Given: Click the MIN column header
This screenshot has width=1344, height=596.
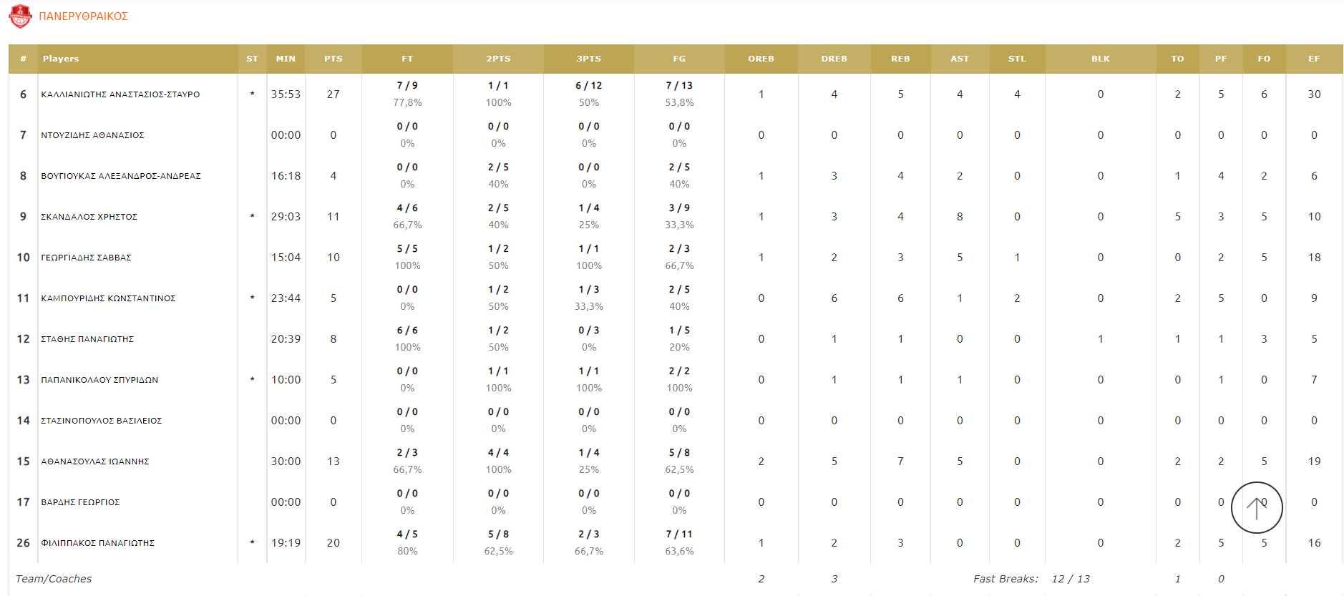Looking at the screenshot, I should [x=286, y=59].
